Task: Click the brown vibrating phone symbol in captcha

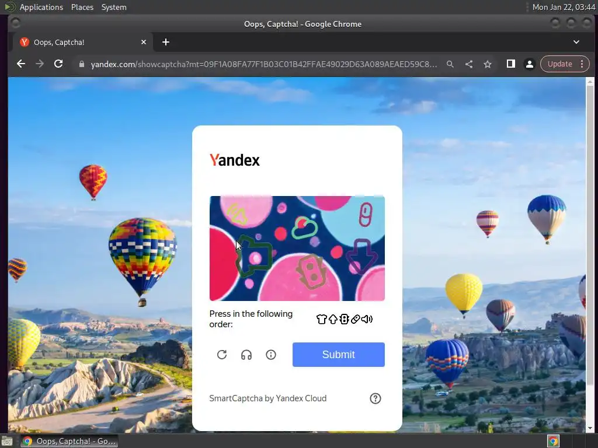Action: click(312, 271)
